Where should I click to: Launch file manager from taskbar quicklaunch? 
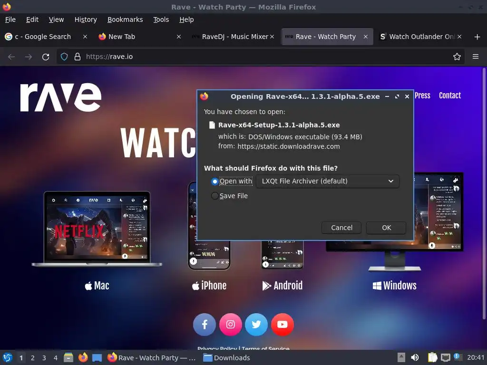[x=68, y=357]
